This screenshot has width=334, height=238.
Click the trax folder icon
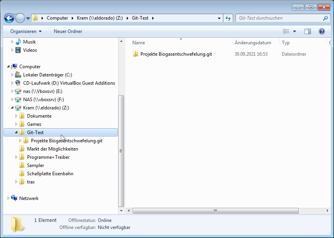click(x=22, y=182)
